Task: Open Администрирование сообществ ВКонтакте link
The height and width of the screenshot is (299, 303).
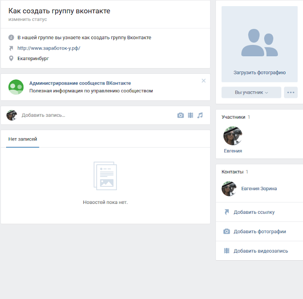Action: click(x=80, y=83)
